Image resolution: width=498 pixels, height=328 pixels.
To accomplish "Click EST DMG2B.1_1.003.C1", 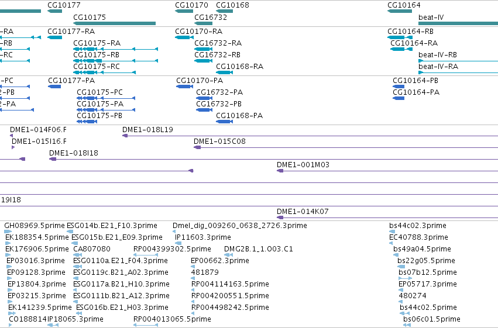I will (x=228, y=255).
